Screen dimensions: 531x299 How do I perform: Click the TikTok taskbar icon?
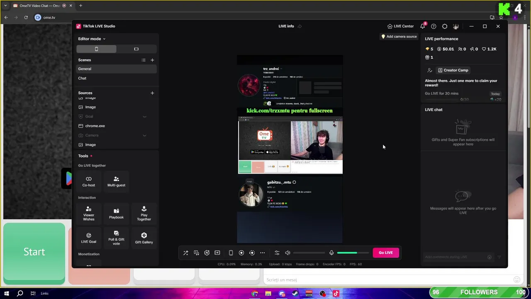336,294
